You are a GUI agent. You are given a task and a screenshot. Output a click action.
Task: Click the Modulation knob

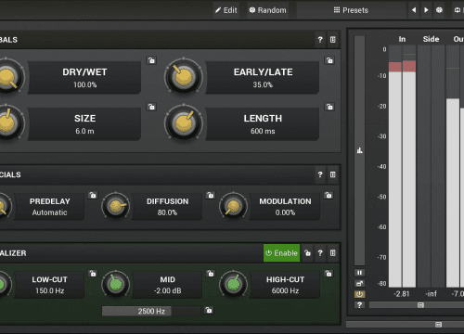(x=233, y=206)
